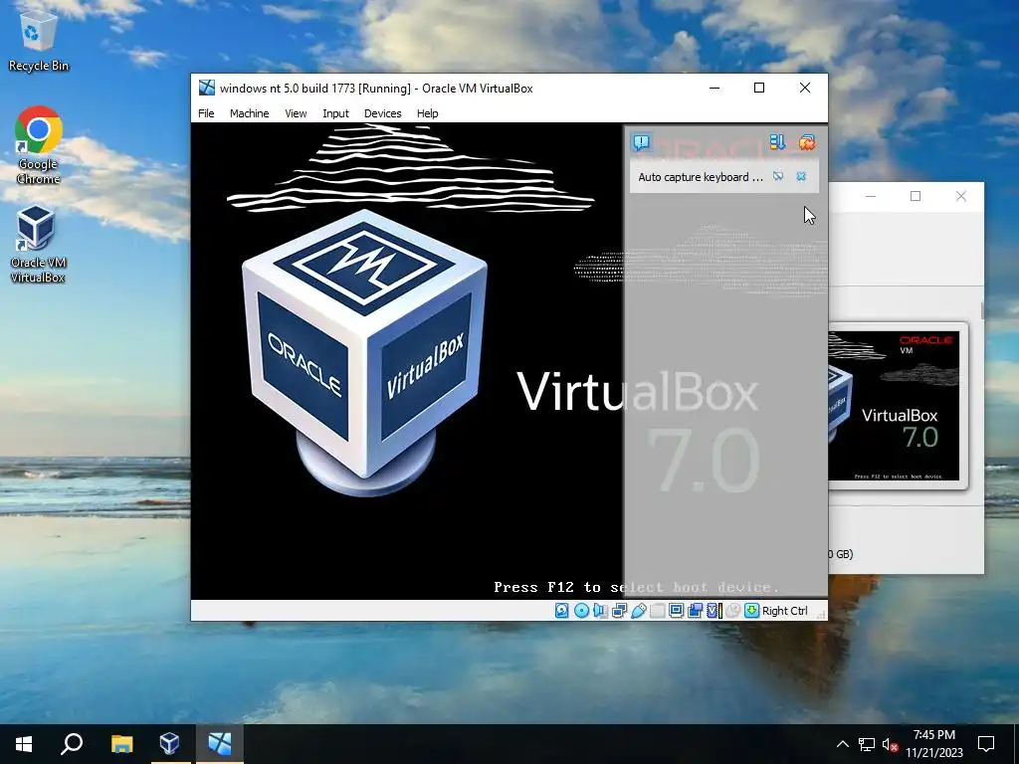Screen dimensions: 1019x764
Task: Click the audio indicator in VM status bar
Action: (600, 611)
